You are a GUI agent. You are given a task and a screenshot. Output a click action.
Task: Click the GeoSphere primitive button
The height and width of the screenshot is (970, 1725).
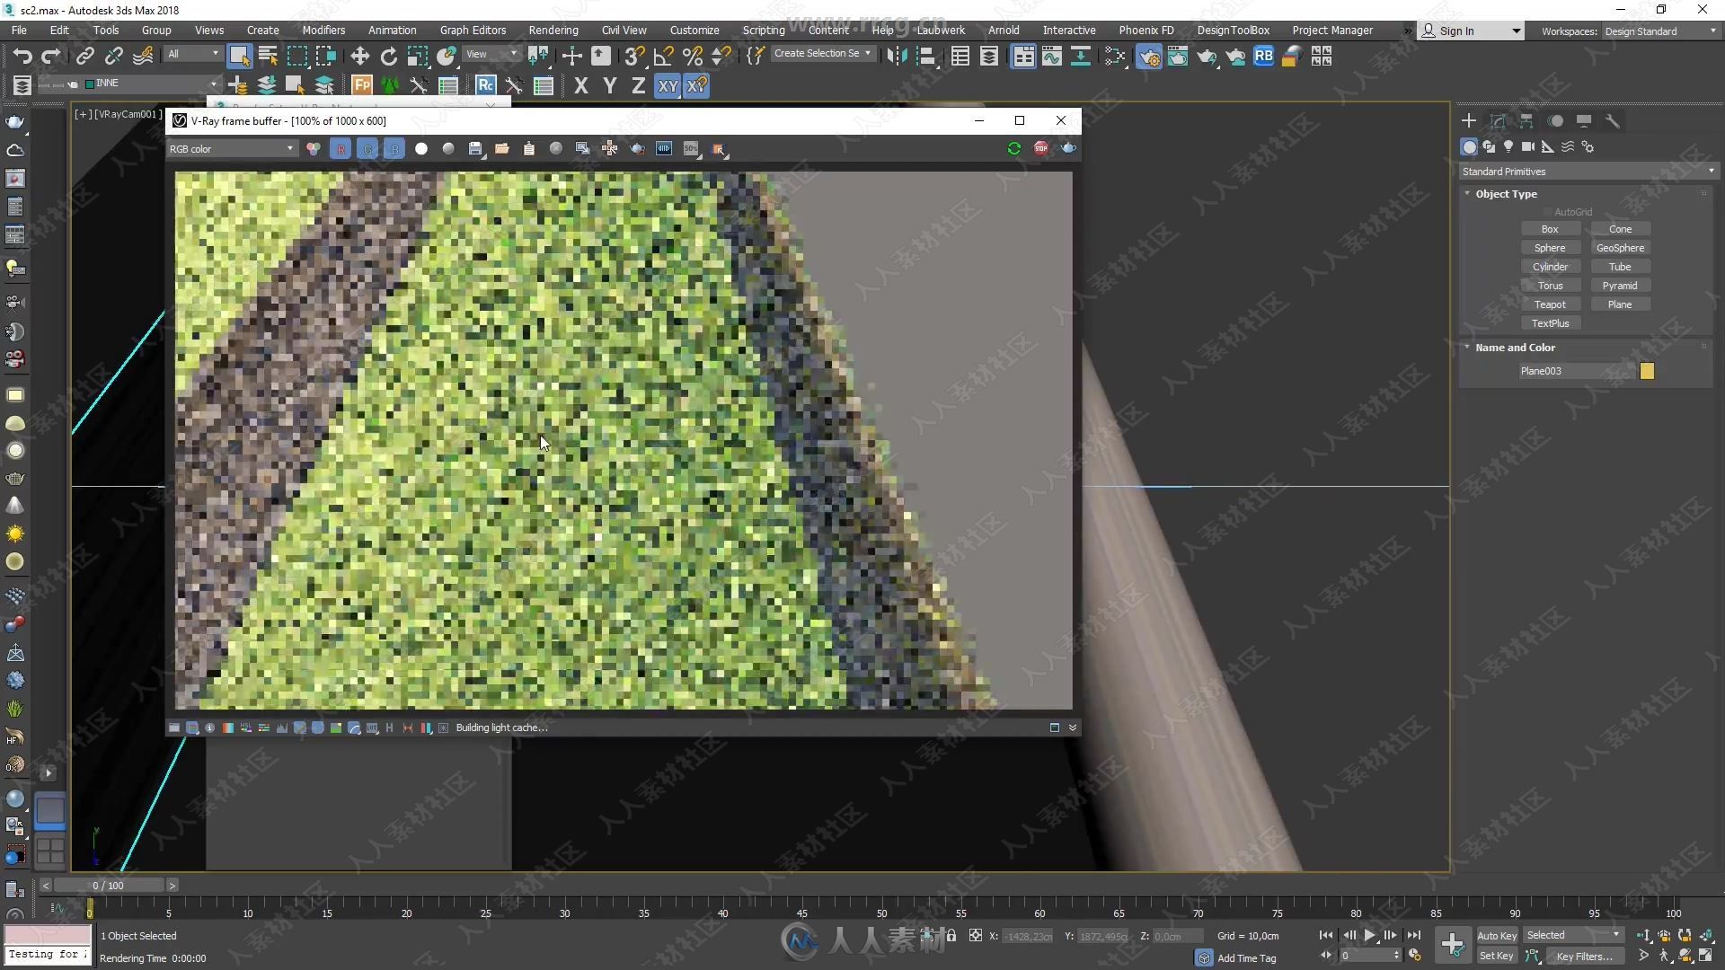click(x=1620, y=248)
